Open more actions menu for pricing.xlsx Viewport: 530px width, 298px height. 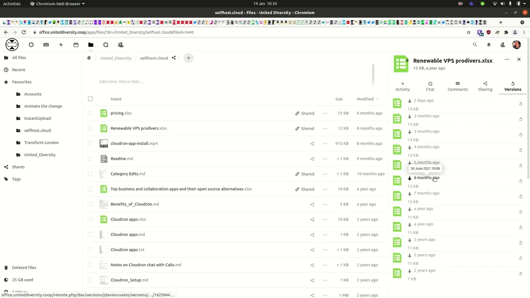pos(325,113)
